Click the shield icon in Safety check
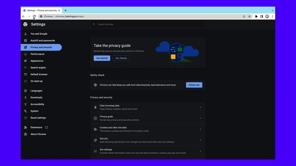Viewport: 296px width, 166px height. (x=95, y=85)
